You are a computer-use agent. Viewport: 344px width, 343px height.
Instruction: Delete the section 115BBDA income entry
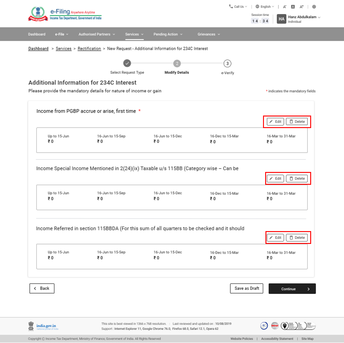297,238
